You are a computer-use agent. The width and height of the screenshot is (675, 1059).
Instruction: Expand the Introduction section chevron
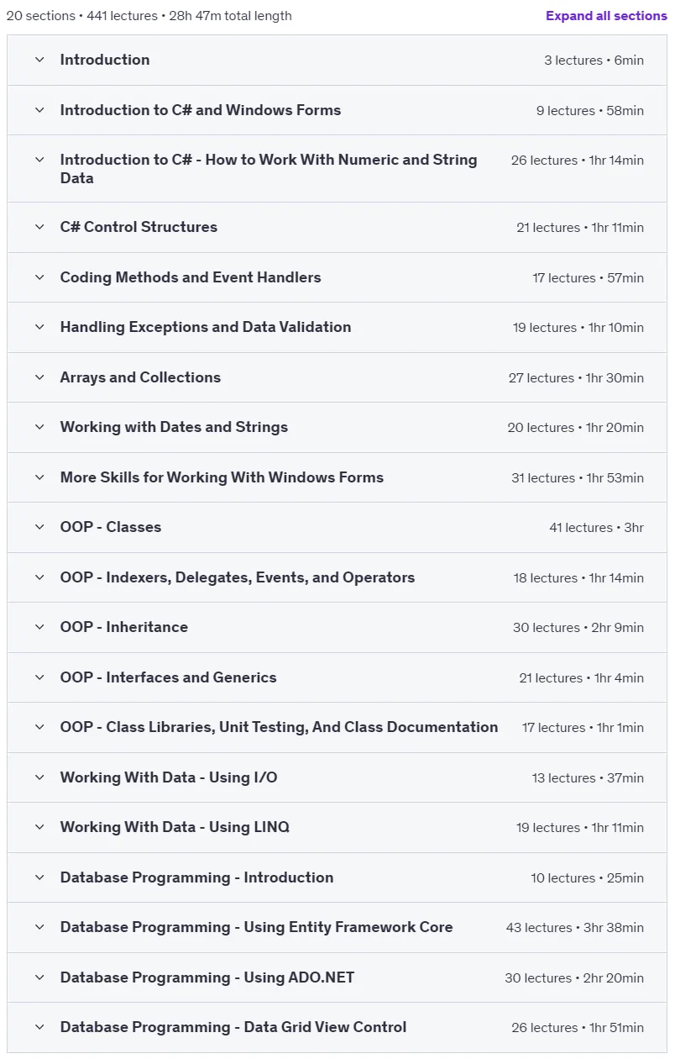[39, 60]
